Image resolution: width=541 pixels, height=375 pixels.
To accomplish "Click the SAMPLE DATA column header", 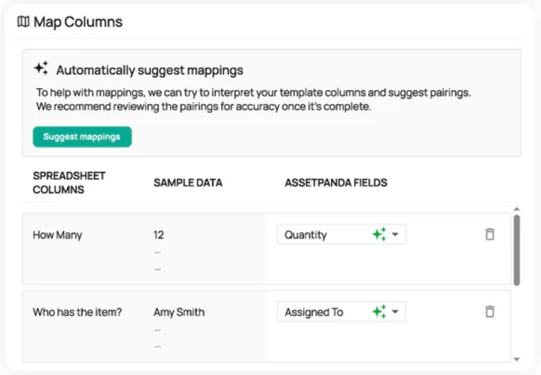I will coord(188,182).
